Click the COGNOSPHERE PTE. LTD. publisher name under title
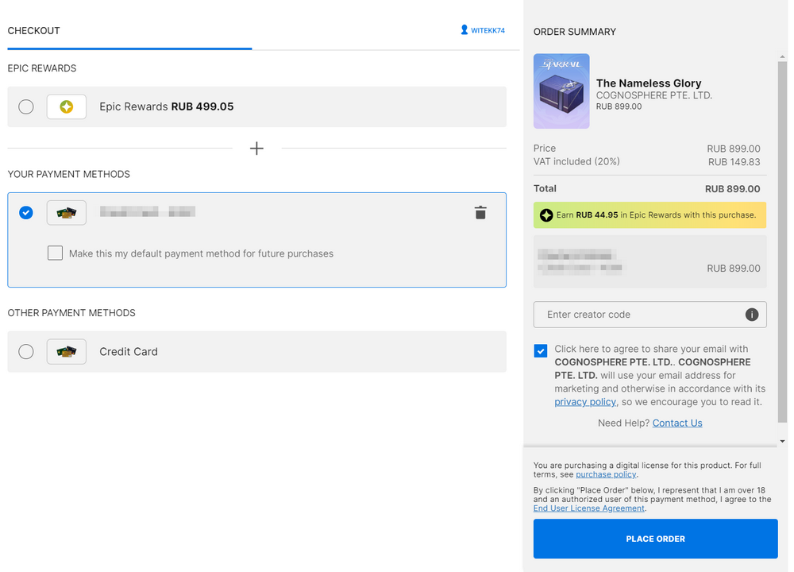 point(654,95)
